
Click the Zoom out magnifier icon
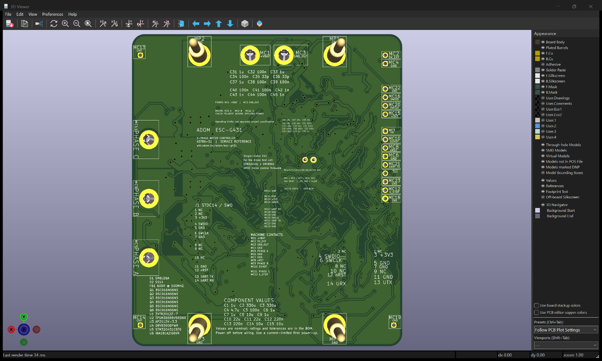pyautogui.click(x=77, y=24)
